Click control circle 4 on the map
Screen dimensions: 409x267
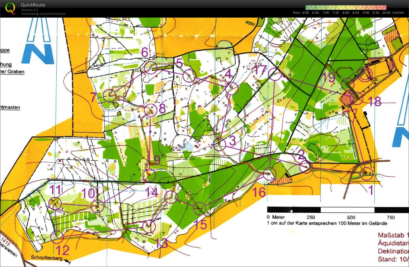[232, 88]
